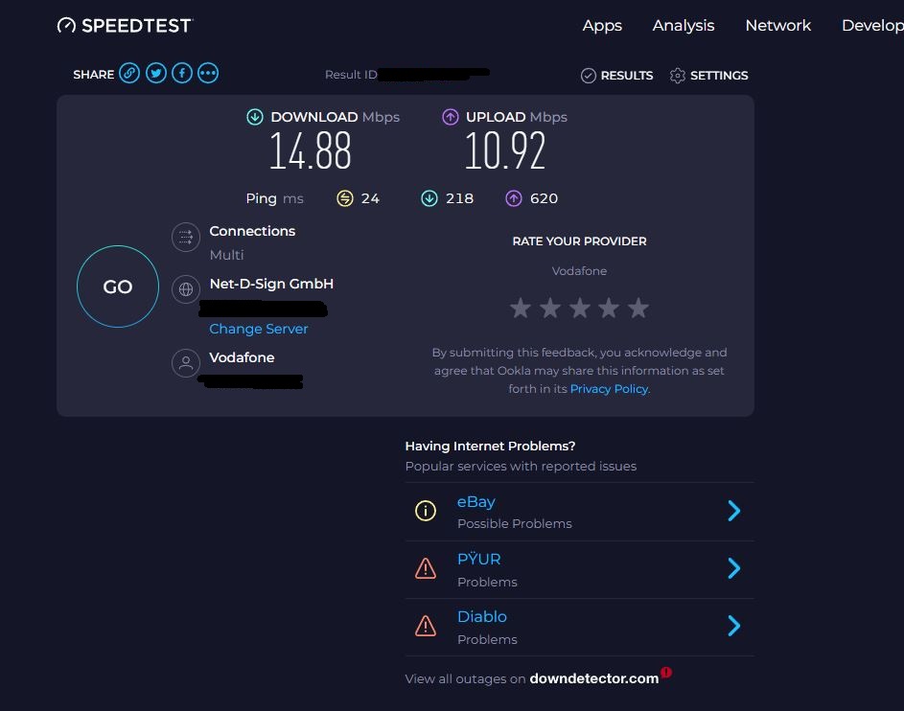Click the PYUR problem warning triangle
Image resolution: width=904 pixels, height=711 pixels.
[426, 568]
